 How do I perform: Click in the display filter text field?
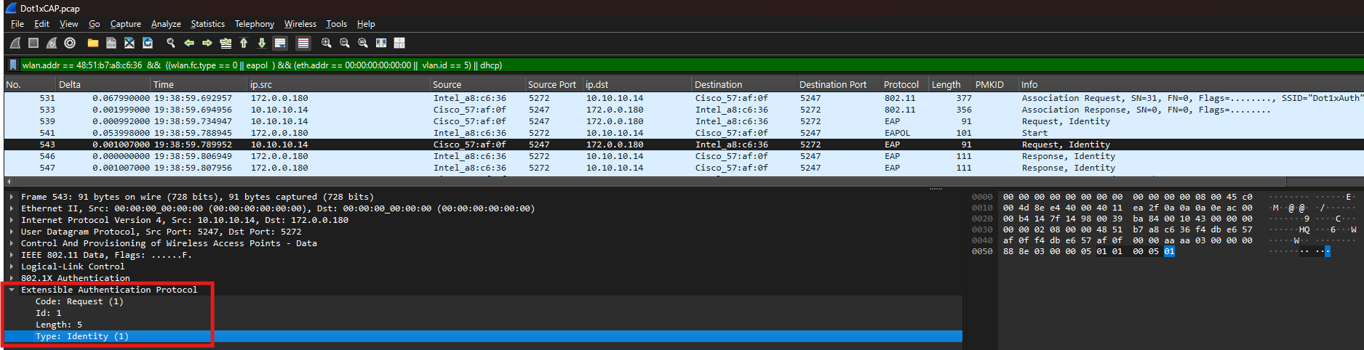click(x=655, y=65)
